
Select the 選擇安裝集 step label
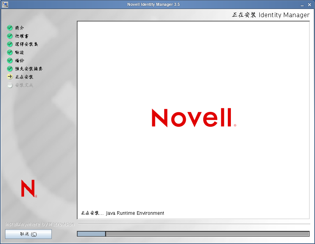point(26,44)
